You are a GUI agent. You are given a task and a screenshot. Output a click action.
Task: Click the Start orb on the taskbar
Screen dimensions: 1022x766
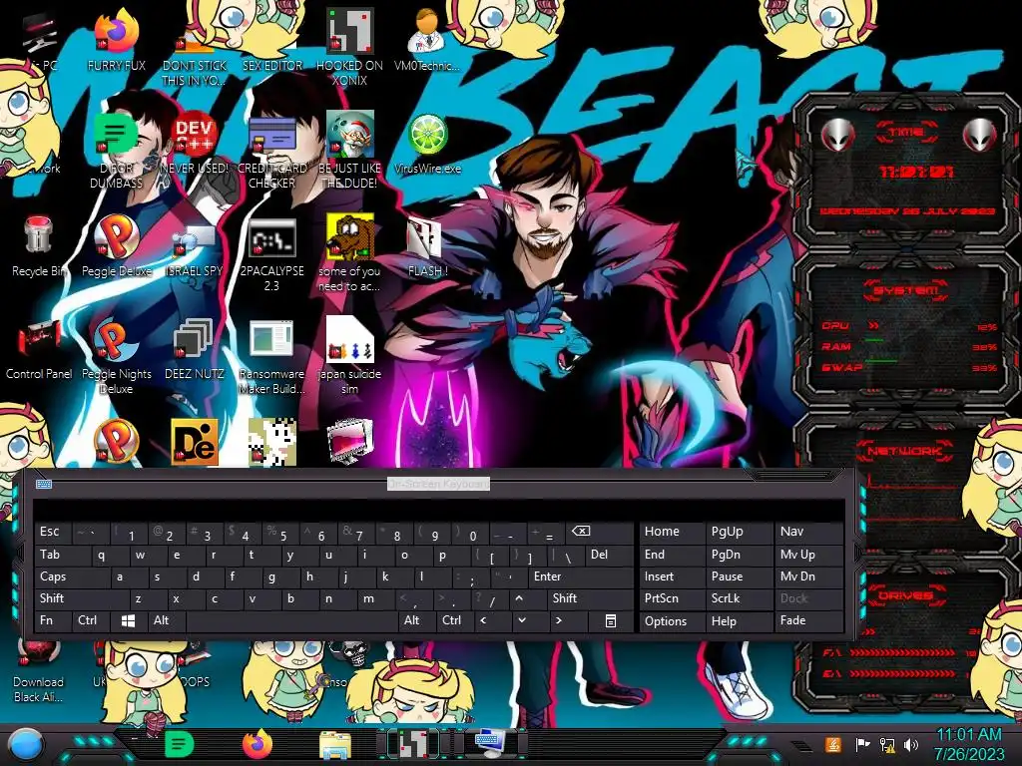tap(25, 744)
